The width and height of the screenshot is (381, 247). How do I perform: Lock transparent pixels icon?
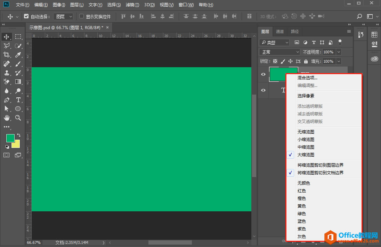point(275,61)
